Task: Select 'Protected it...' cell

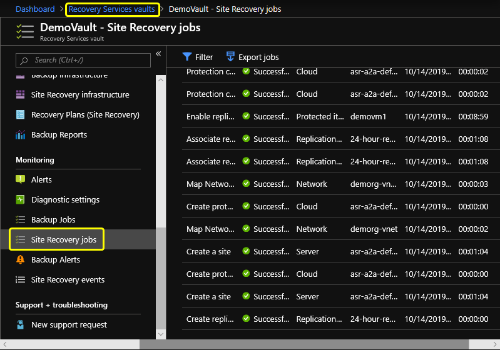Action: (x=320, y=116)
